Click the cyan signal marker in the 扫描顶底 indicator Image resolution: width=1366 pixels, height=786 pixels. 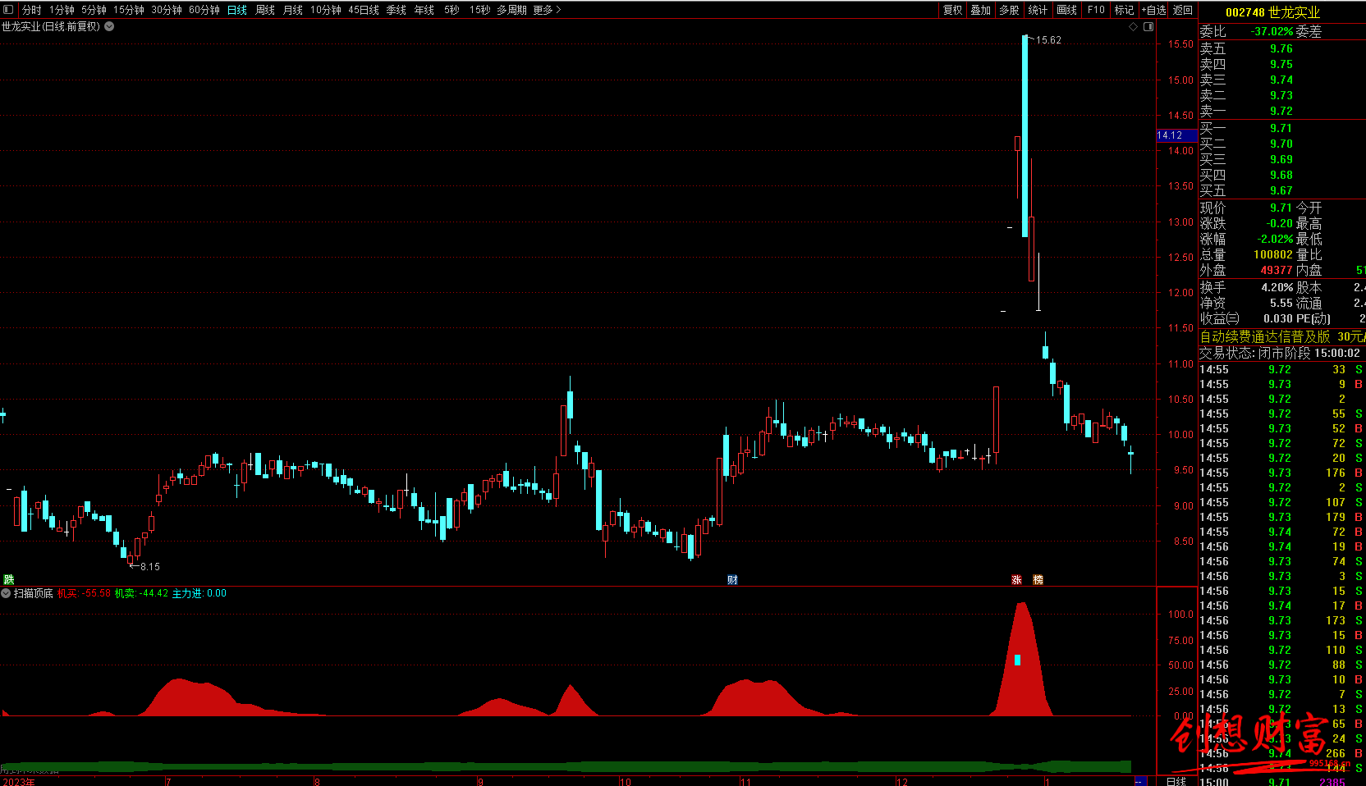click(x=1018, y=660)
